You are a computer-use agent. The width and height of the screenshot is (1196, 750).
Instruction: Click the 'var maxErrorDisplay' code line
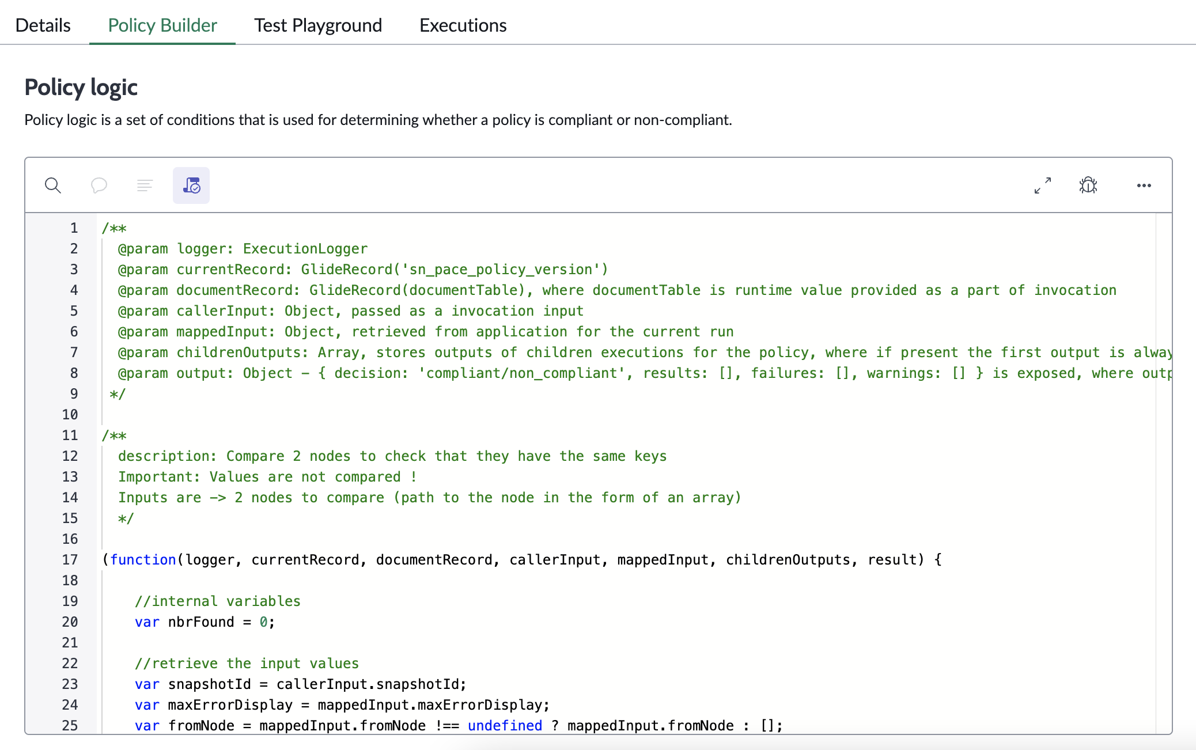coord(342,705)
